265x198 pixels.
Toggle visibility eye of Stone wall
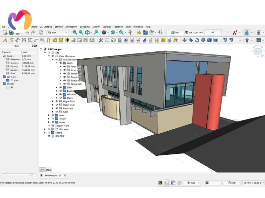(x=65, y=74)
